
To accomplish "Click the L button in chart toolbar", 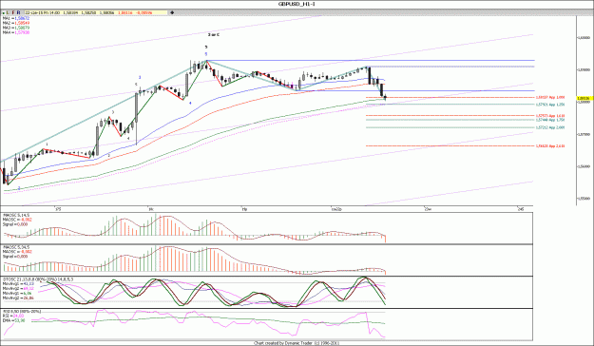I will [9, 13].
